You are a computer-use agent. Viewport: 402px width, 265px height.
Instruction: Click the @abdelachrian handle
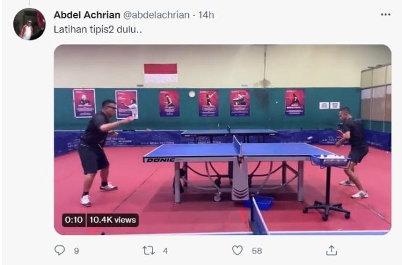pyautogui.click(x=157, y=15)
